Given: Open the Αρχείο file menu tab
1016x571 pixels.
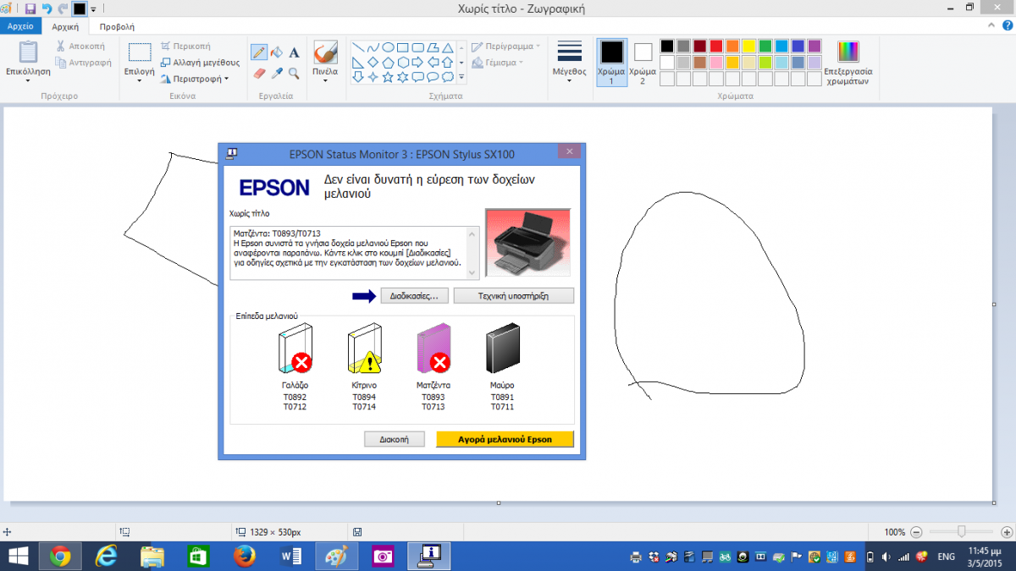Looking at the screenshot, I should tap(19, 26).
